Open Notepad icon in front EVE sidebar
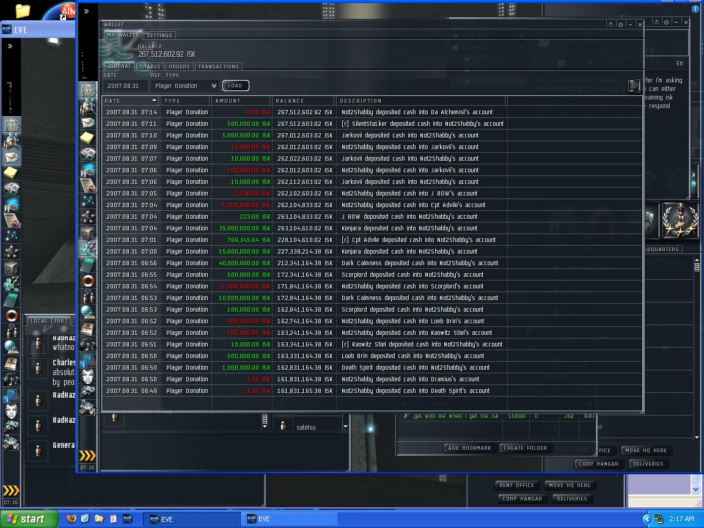Viewport: 704px width, 528px height. (88, 138)
